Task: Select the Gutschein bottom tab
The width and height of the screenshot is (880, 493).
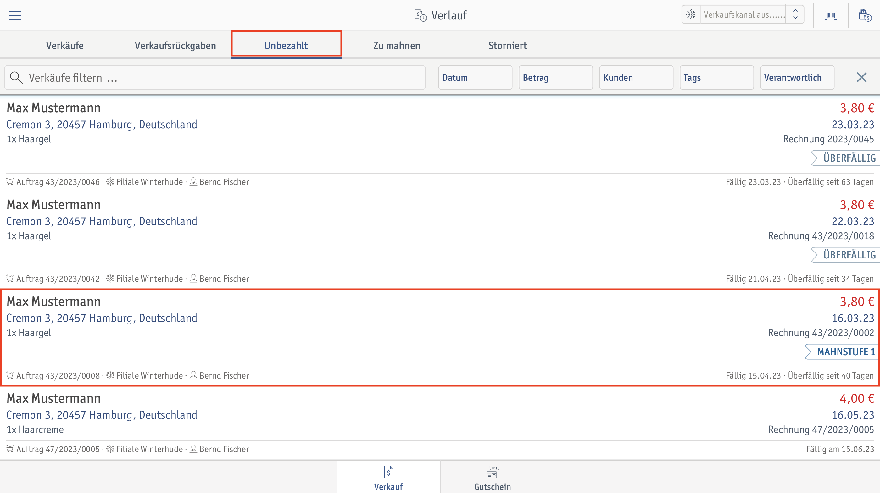Action: point(493,477)
